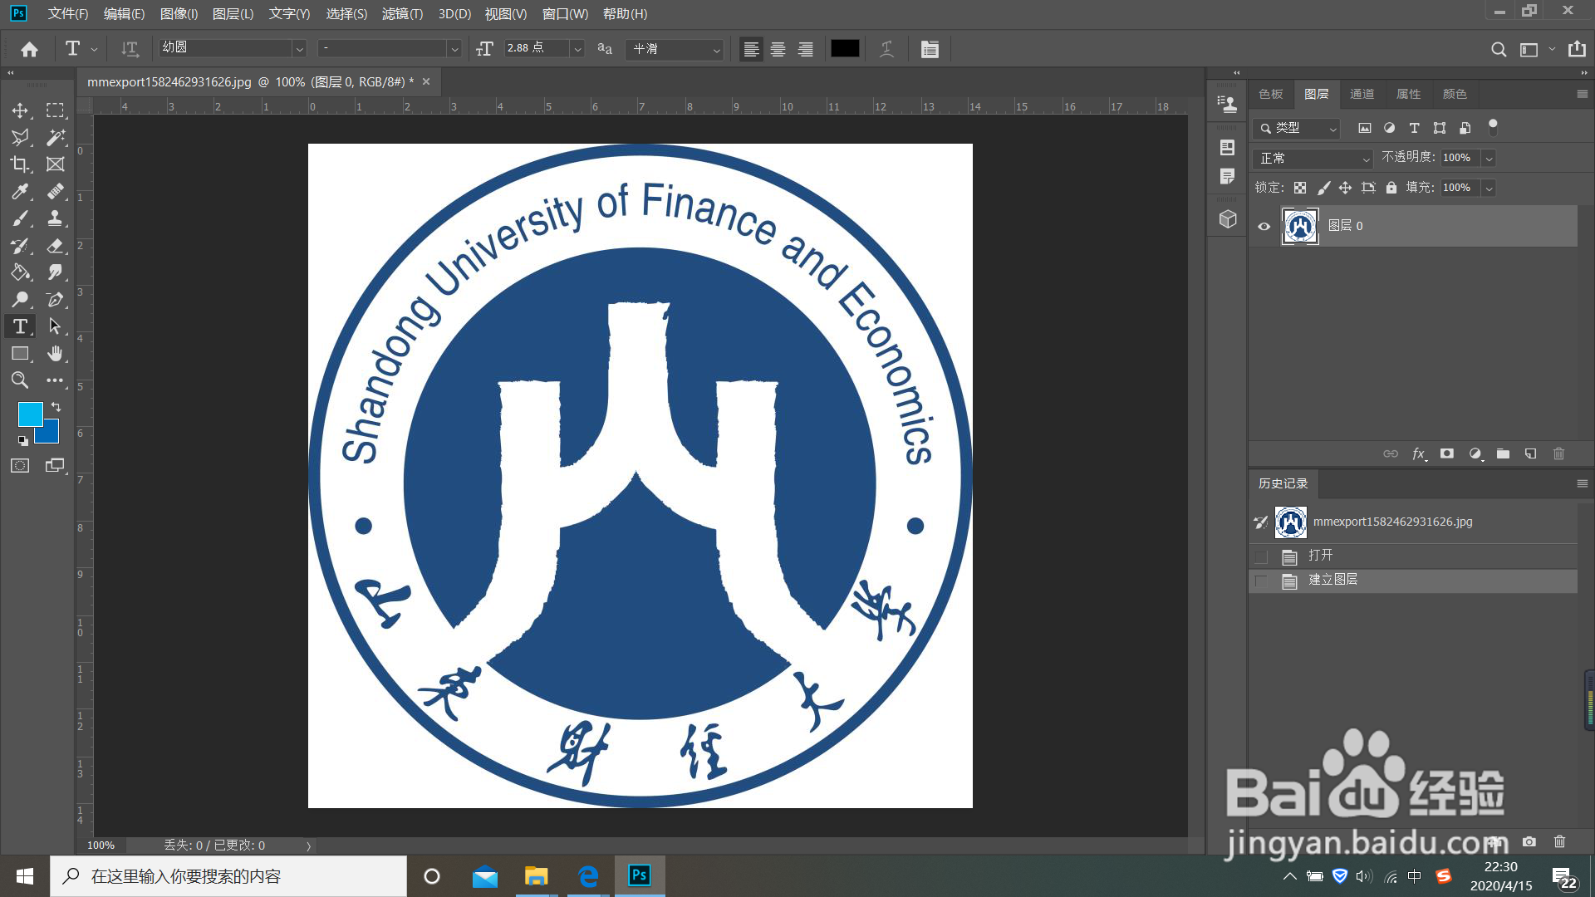Select the Magic Wand tool
This screenshot has height=897, width=1595.
(x=55, y=137)
